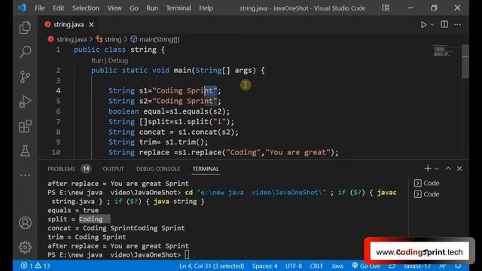Open Run and Debug view
Image resolution: width=482 pixels, height=271 pixels.
25,102
